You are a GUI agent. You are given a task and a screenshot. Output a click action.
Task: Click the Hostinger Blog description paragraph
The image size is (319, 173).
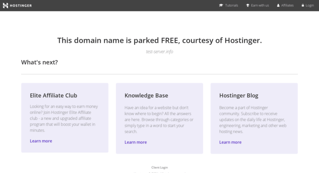(253, 119)
